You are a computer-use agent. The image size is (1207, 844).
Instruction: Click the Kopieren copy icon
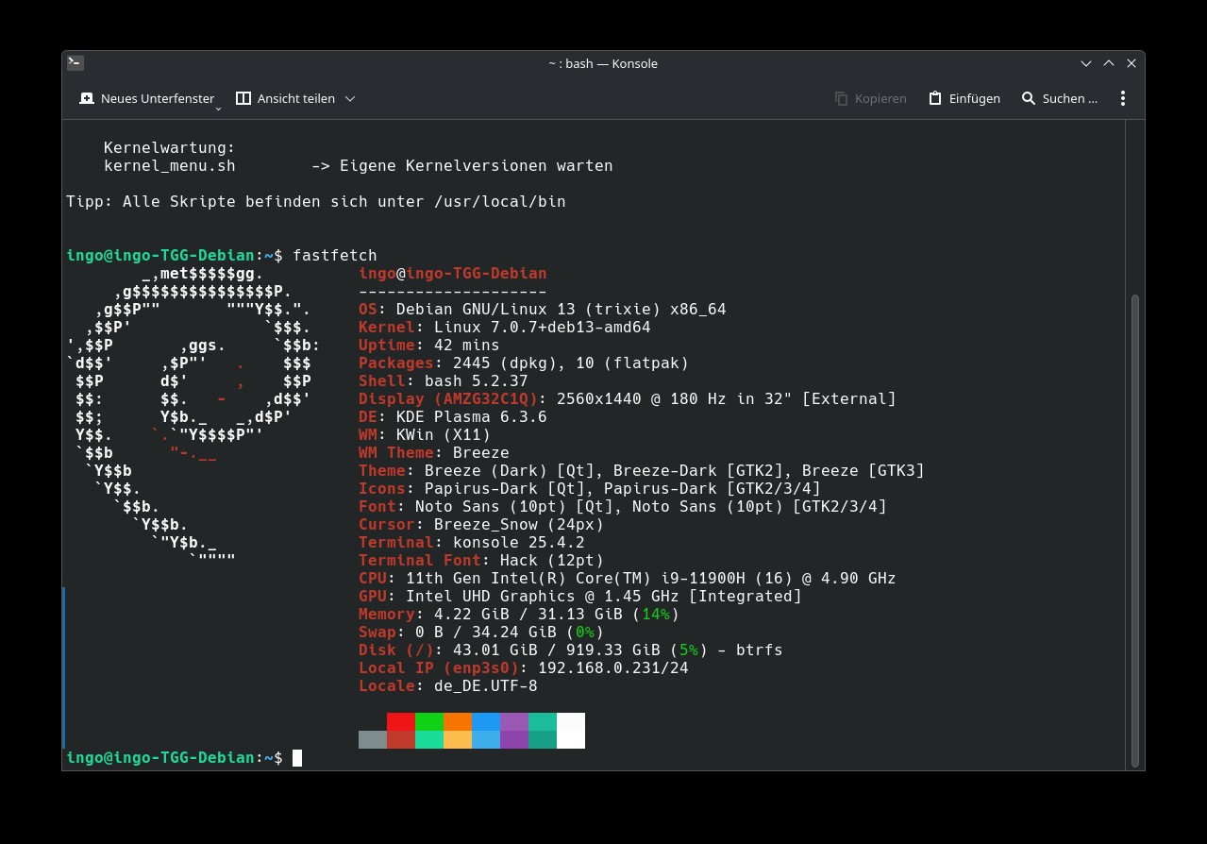pos(842,98)
